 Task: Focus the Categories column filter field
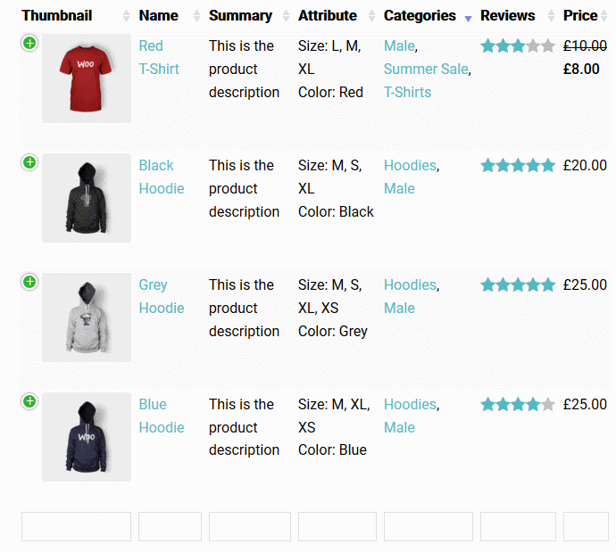tap(429, 526)
